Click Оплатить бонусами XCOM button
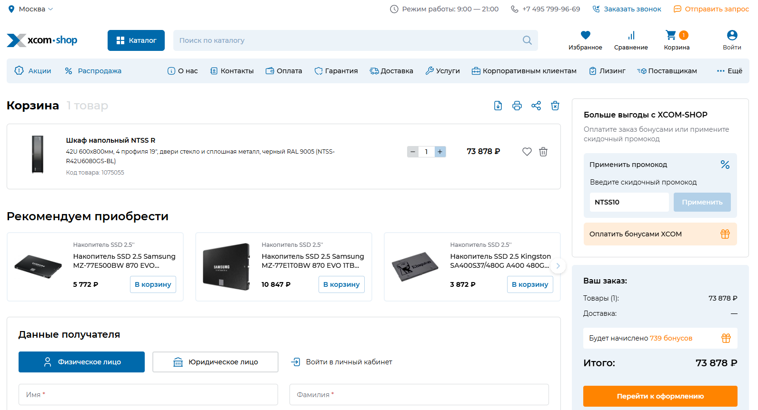This screenshot has width=758, height=410. coord(660,234)
